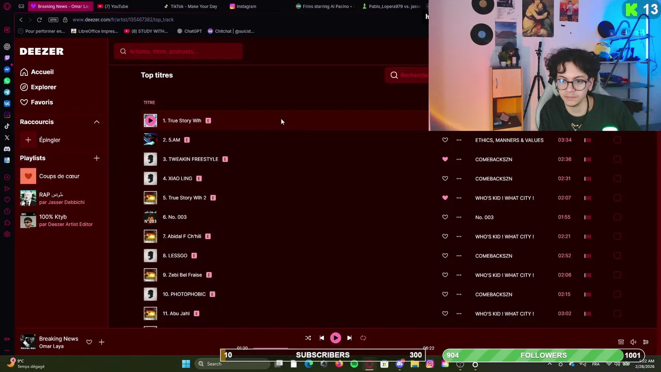This screenshot has height=372, width=661.
Task: Reload the page
Action: pos(39,20)
